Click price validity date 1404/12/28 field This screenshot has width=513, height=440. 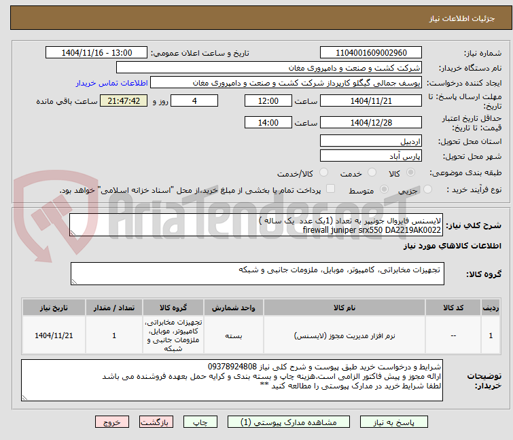click(x=371, y=122)
